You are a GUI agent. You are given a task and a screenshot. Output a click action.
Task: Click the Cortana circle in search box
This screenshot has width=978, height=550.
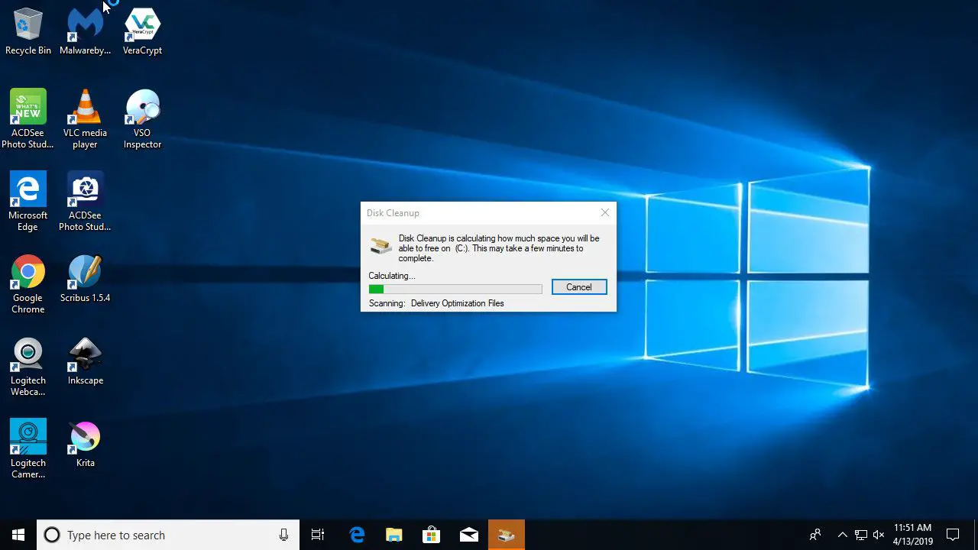[x=52, y=535]
